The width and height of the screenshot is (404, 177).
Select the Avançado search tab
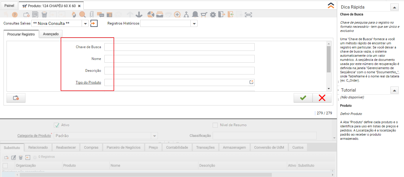coord(51,34)
